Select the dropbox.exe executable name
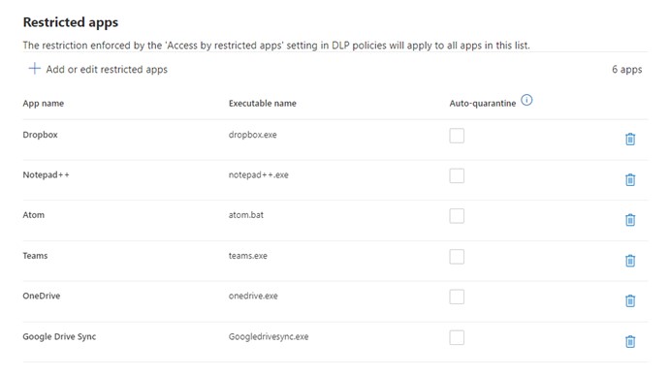 click(253, 135)
